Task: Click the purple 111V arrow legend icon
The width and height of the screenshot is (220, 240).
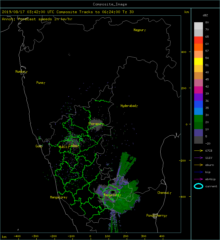Action: tap(198, 158)
